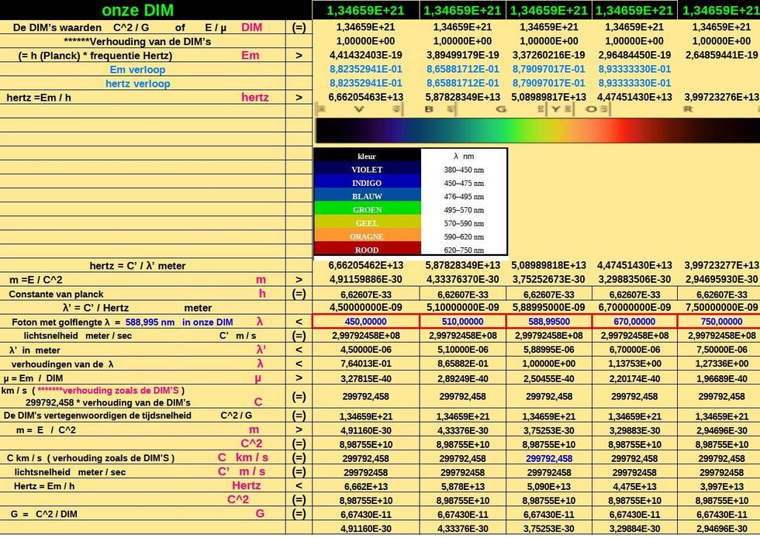Click the "380–450 nm" wavelength range
This screenshot has width=760, height=538.
coord(464,170)
